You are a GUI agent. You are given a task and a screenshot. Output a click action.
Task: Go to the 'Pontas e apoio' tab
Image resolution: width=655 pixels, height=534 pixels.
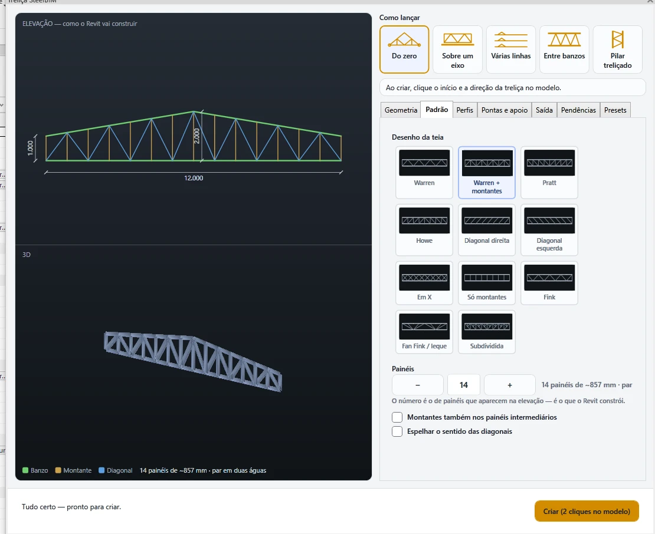[504, 110]
